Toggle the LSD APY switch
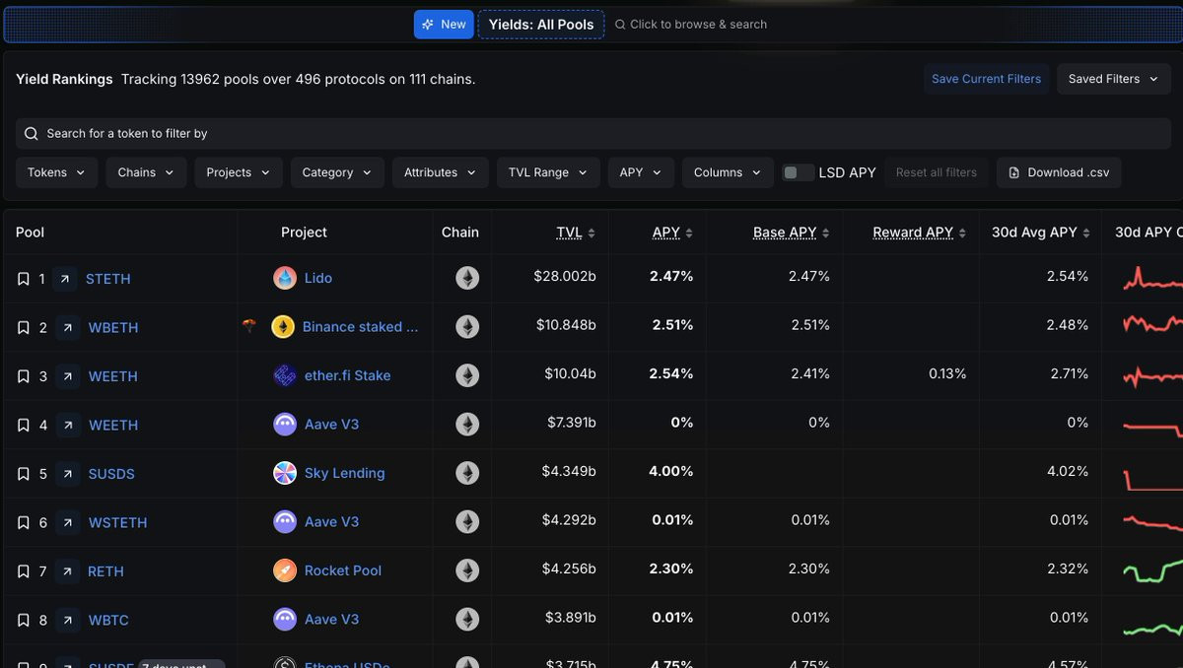This screenshot has width=1183, height=668. (x=799, y=172)
